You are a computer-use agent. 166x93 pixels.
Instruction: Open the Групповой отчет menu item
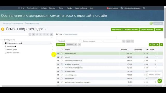(x=32, y=8)
